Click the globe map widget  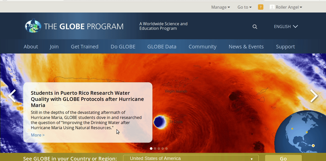tap(300, 132)
